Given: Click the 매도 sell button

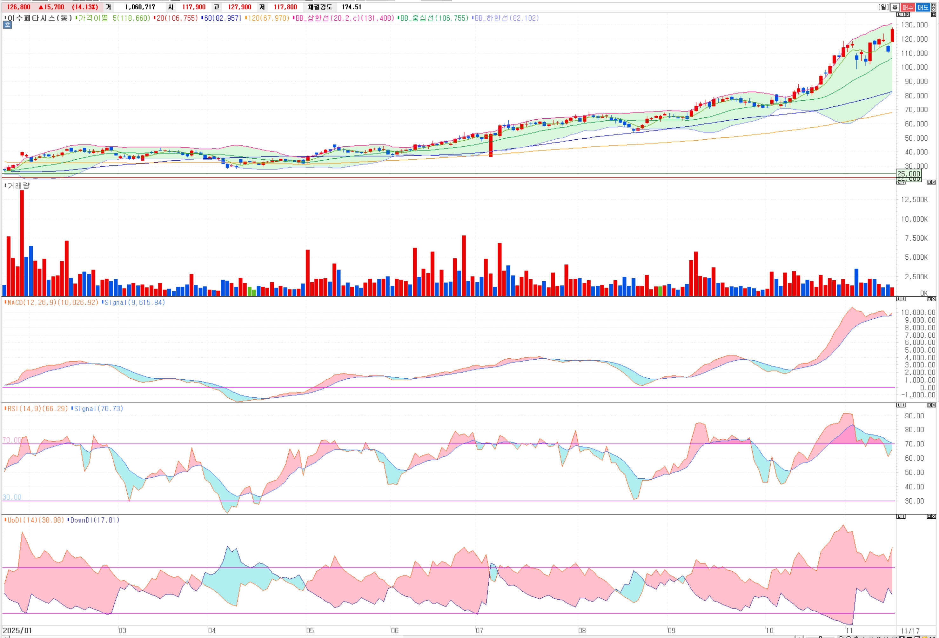Looking at the screenshot, I should tap(923, 7).
